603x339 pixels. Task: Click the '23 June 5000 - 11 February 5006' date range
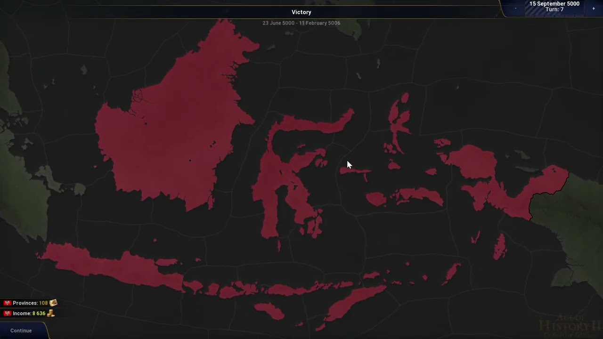301,23
